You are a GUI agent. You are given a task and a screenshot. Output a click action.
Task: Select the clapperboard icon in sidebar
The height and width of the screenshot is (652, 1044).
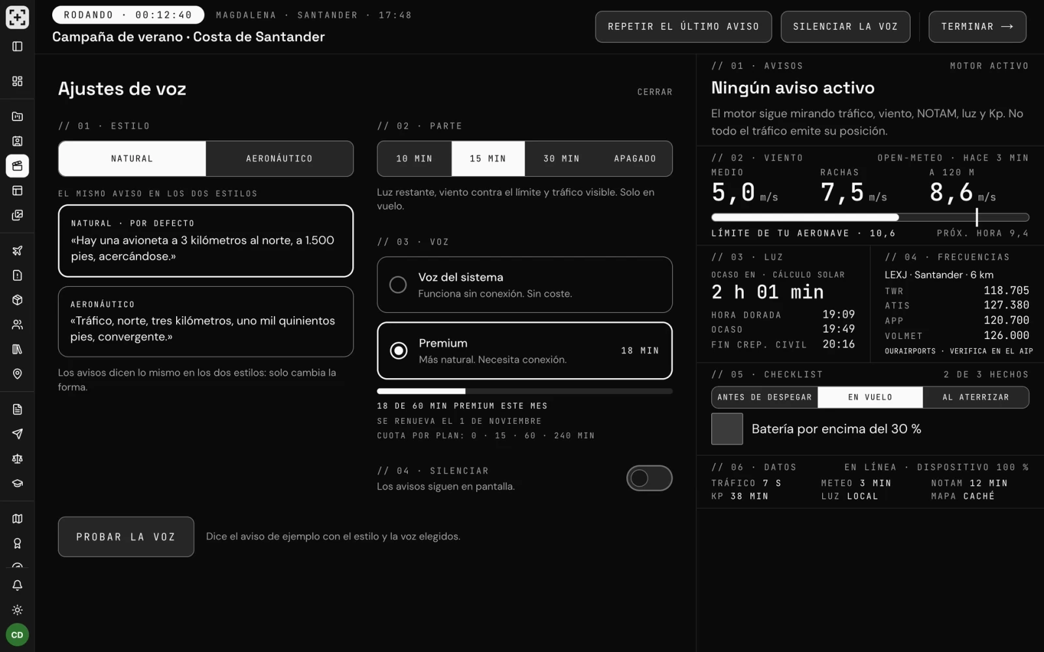point(18,166)
